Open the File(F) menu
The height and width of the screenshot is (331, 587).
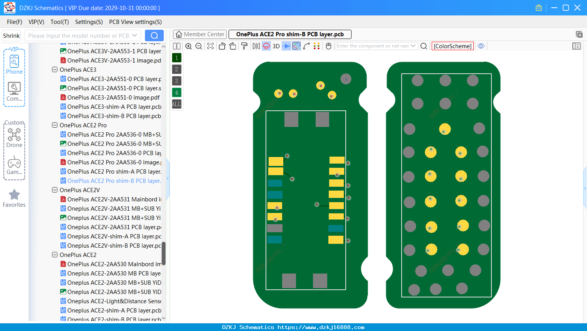point(15,22)
